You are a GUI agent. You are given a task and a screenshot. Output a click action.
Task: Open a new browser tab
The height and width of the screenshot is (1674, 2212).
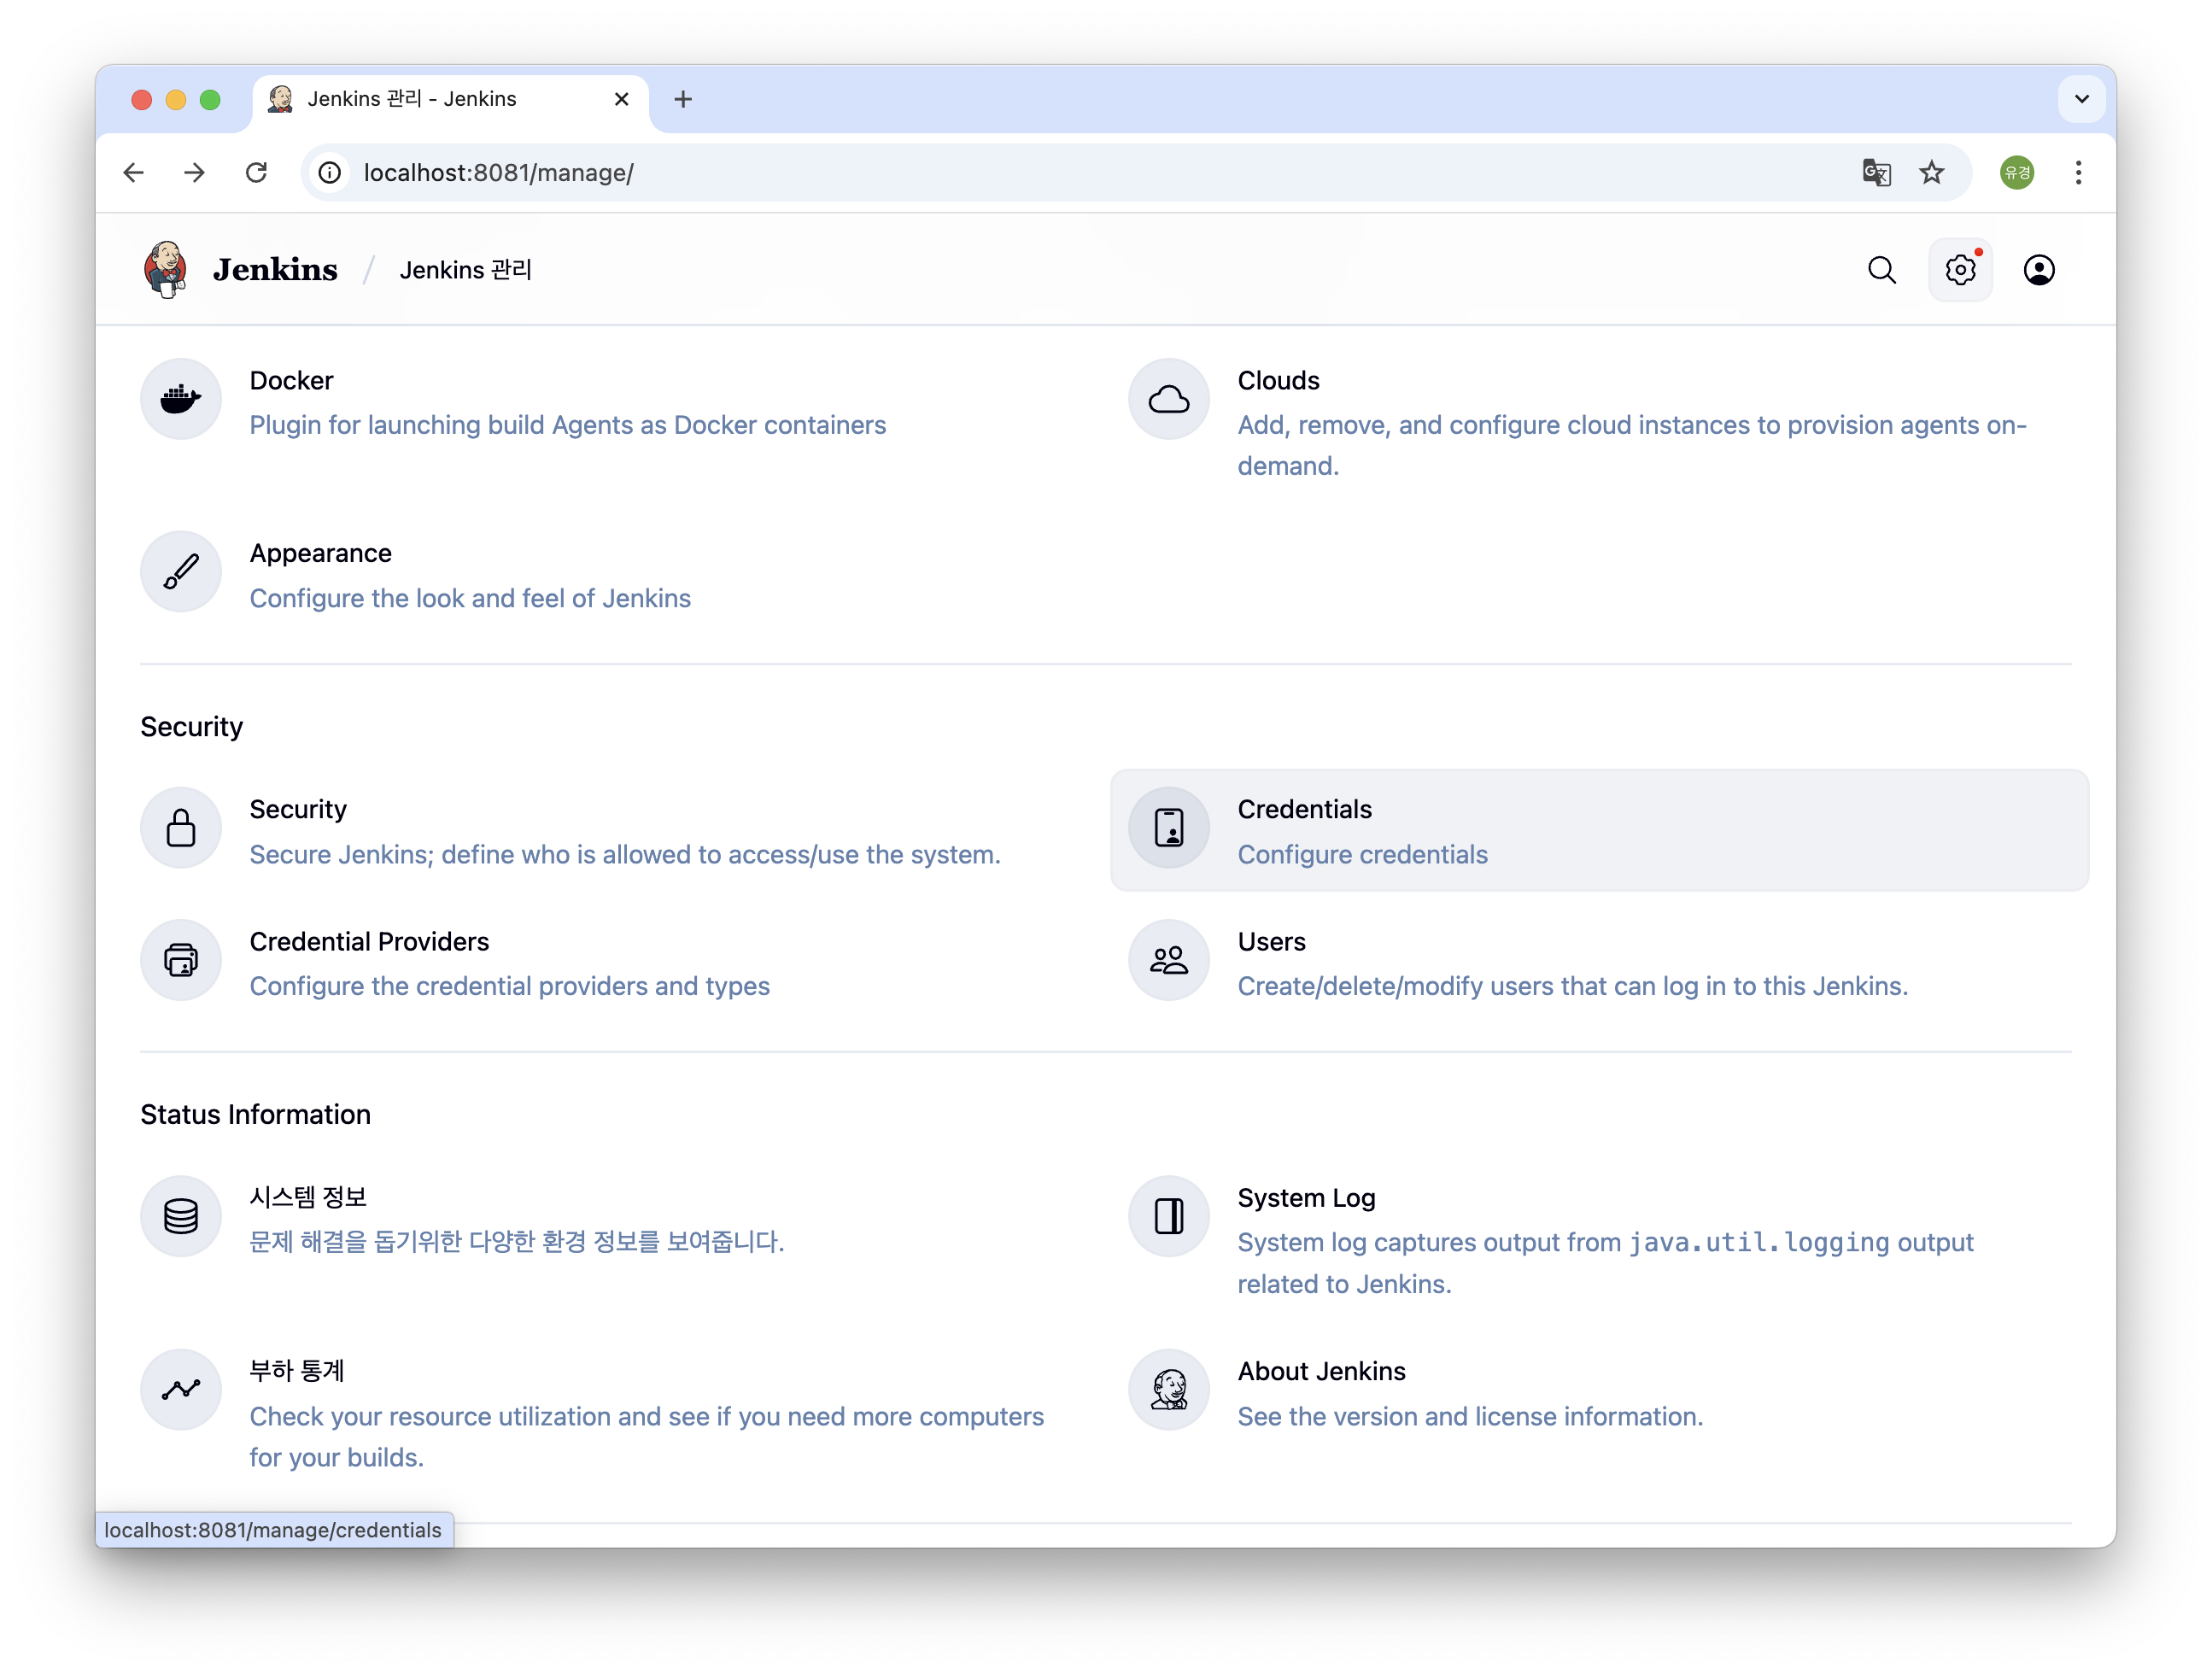683,99
